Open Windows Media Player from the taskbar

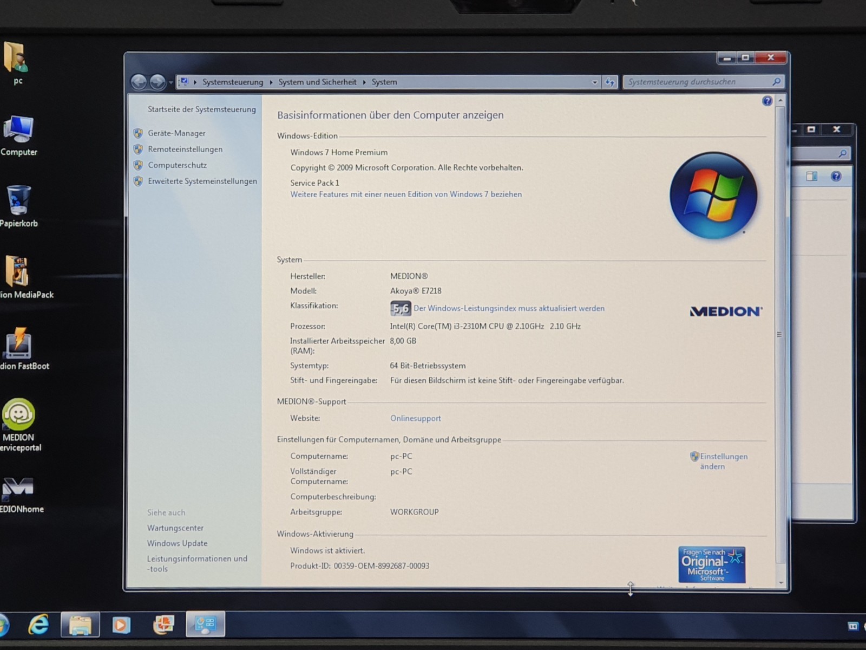click(121, 625)
